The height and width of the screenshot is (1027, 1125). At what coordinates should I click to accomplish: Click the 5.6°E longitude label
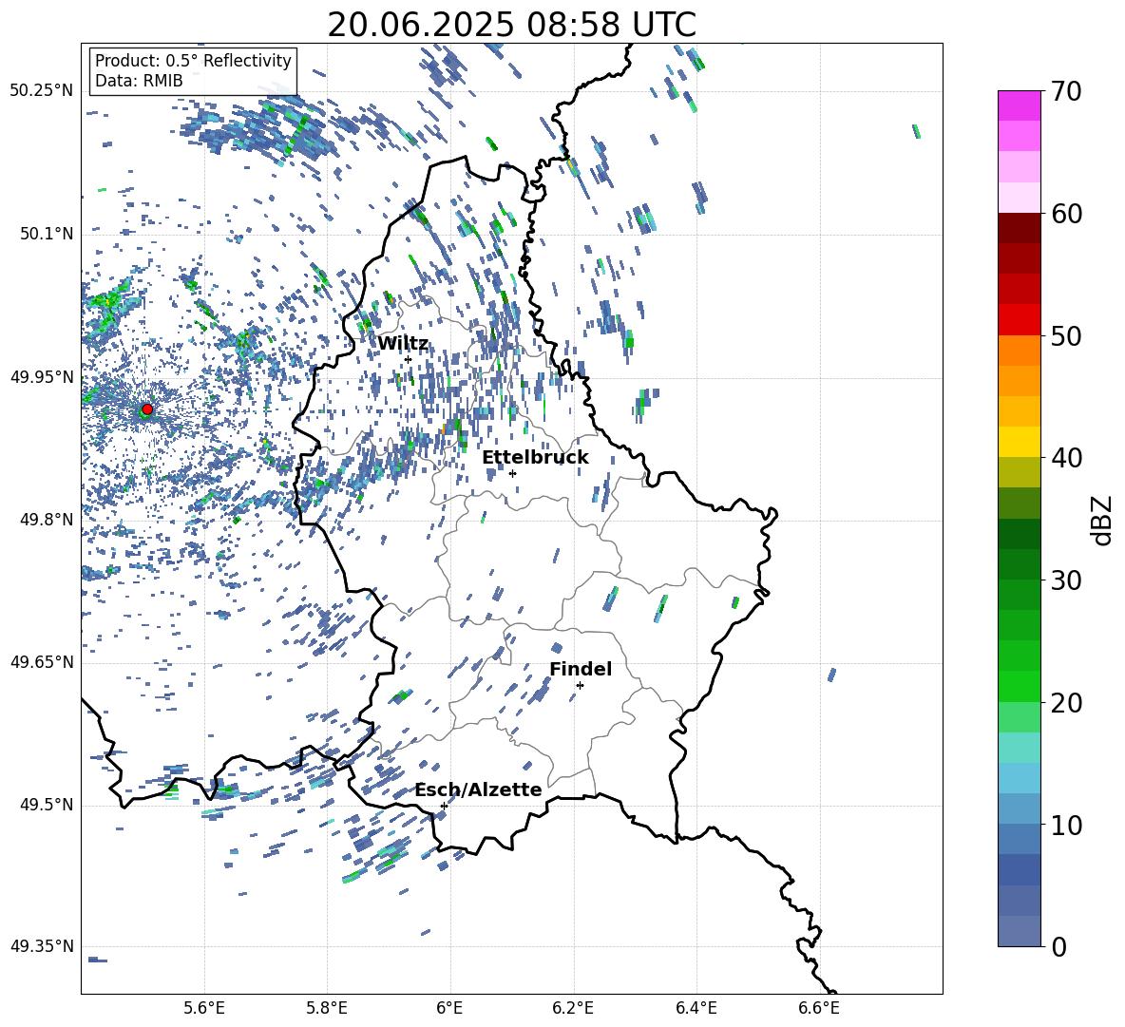tap(204, 1008)
